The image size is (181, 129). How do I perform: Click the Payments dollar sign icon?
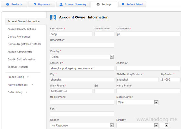[35, 4]
